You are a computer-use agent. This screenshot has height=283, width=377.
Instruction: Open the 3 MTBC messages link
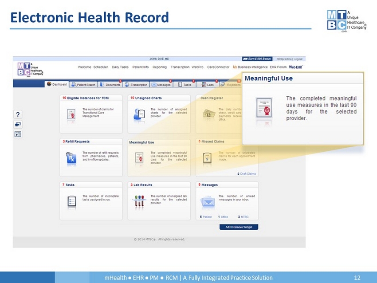click(x=243, y=217)
